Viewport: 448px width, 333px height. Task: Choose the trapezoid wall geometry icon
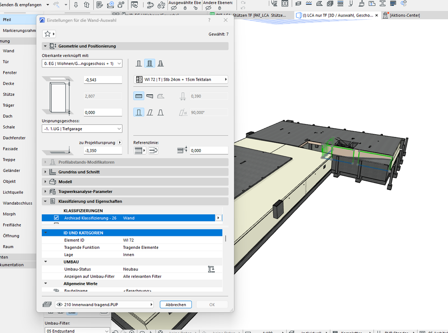pyautogui.click(x=150, y=96)
